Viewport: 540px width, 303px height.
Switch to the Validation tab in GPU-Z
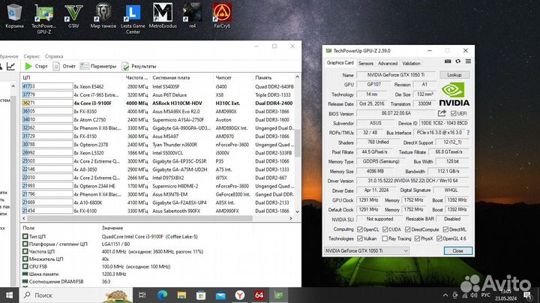tap(411, 63)
